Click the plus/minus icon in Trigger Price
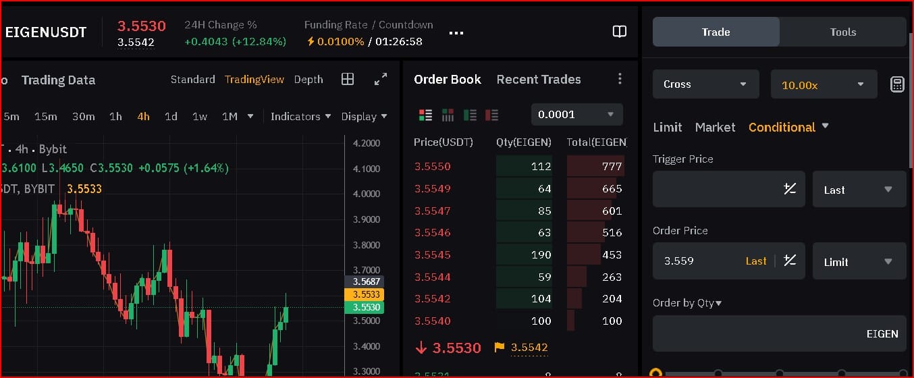The height and width of the screenshot is (378, 914). 789,189
